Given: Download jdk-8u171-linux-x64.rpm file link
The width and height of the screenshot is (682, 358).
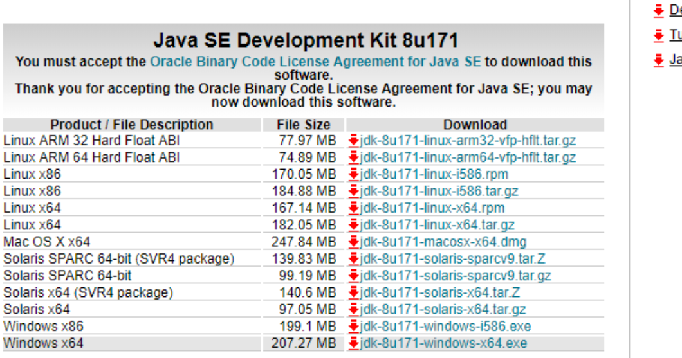Looking at the screenshot, I should [x=432, y=208].
